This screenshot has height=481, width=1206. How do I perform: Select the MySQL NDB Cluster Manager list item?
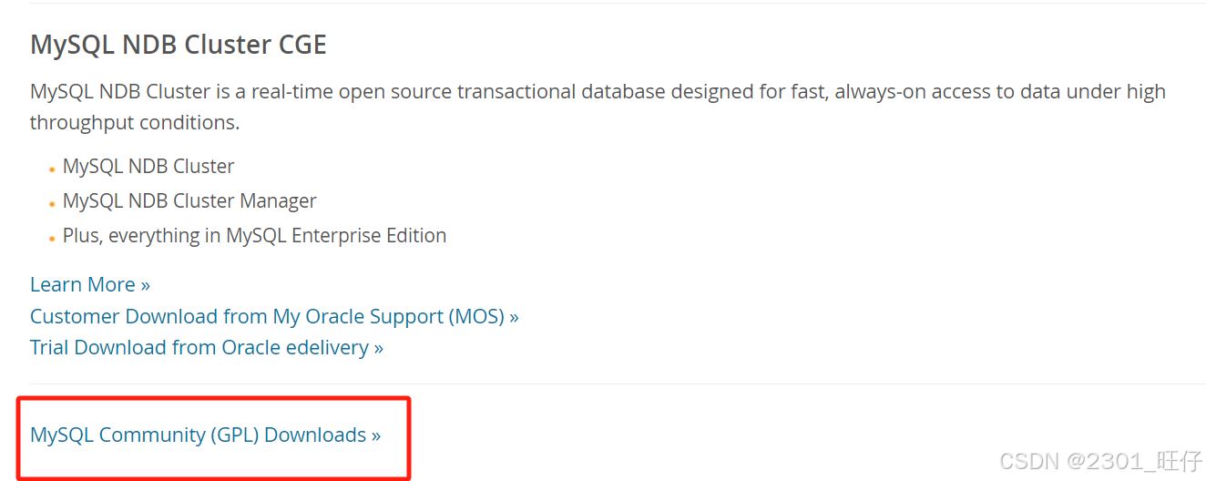189,201
